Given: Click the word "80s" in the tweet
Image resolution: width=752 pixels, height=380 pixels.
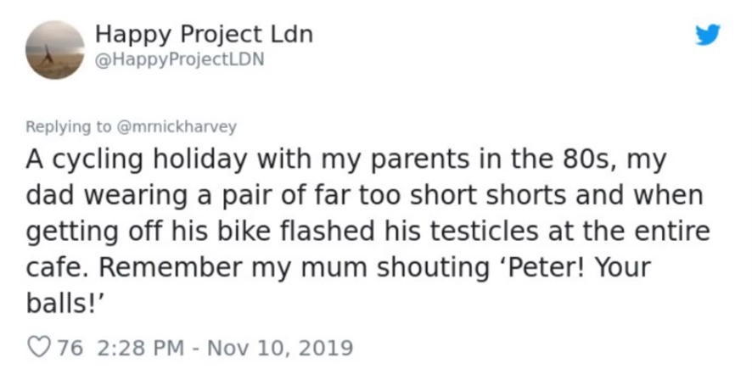Looking at the screenshot, I should coord(593,159).
